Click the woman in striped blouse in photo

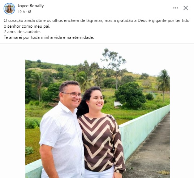click(x=101, y=132)
